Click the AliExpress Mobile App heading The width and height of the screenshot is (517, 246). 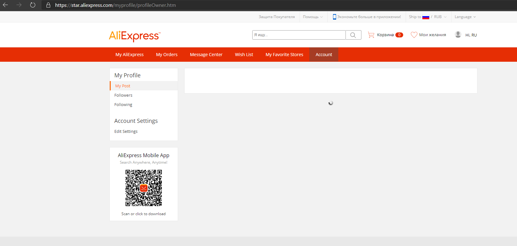143,155
